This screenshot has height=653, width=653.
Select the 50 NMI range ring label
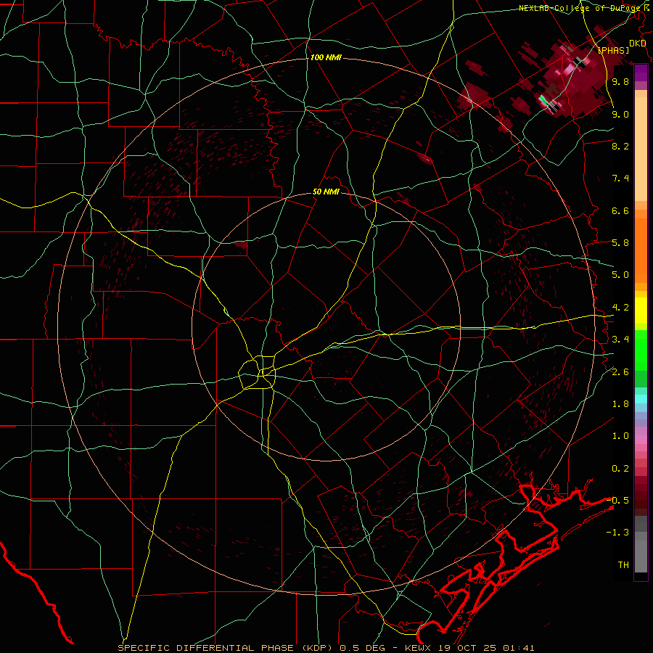pyautogui.click(x=326, y=192)
